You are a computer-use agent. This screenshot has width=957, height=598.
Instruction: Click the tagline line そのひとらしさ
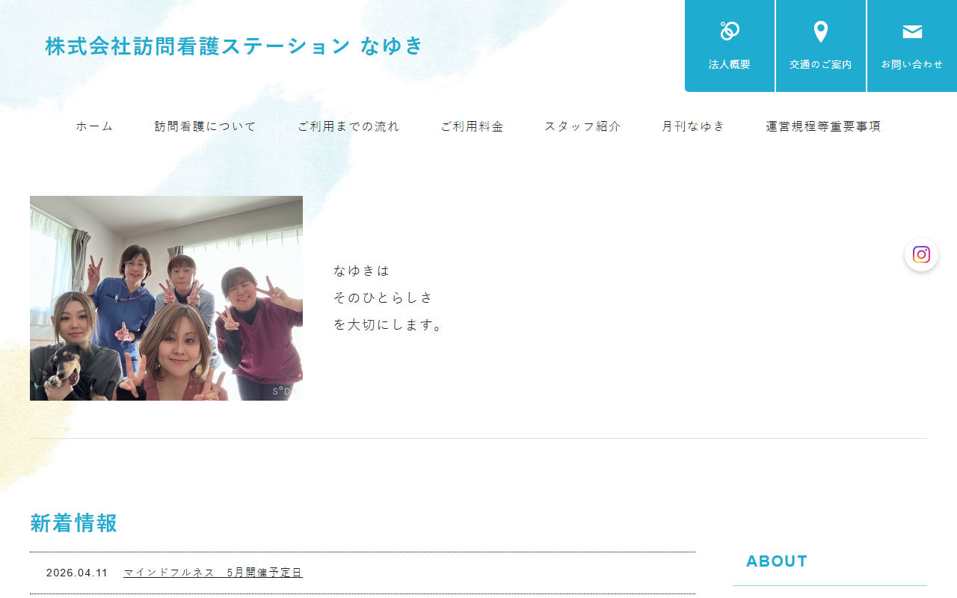384,298
